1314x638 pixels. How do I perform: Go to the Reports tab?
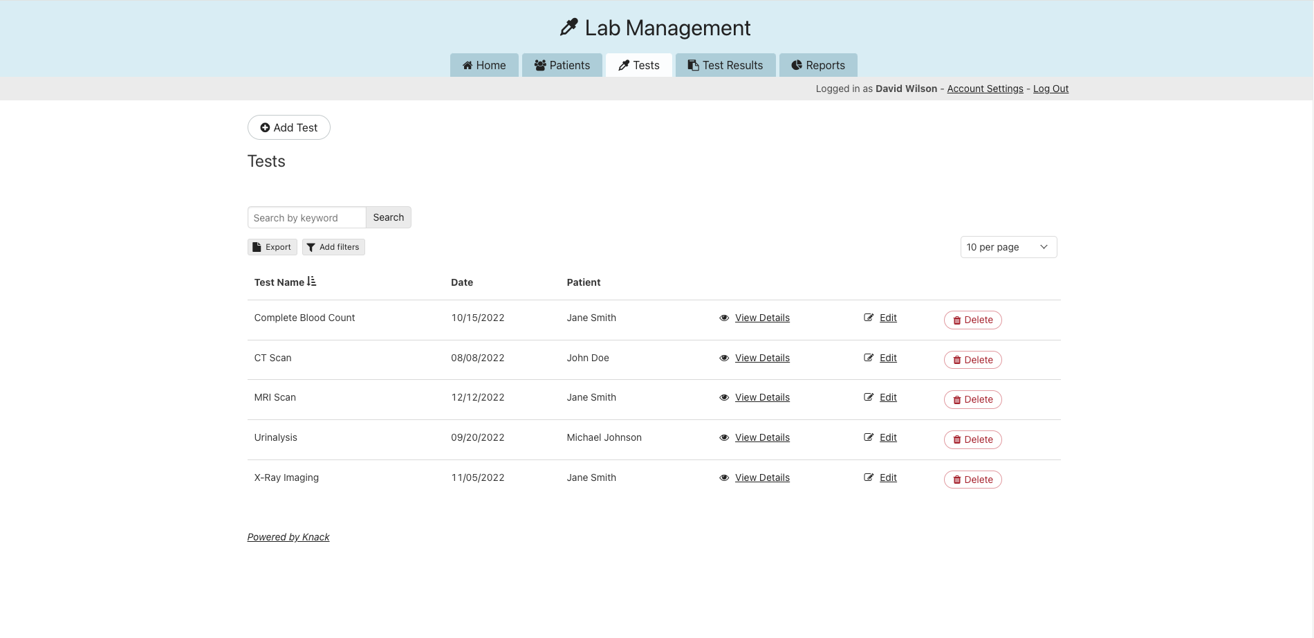(x=817, y=65)
